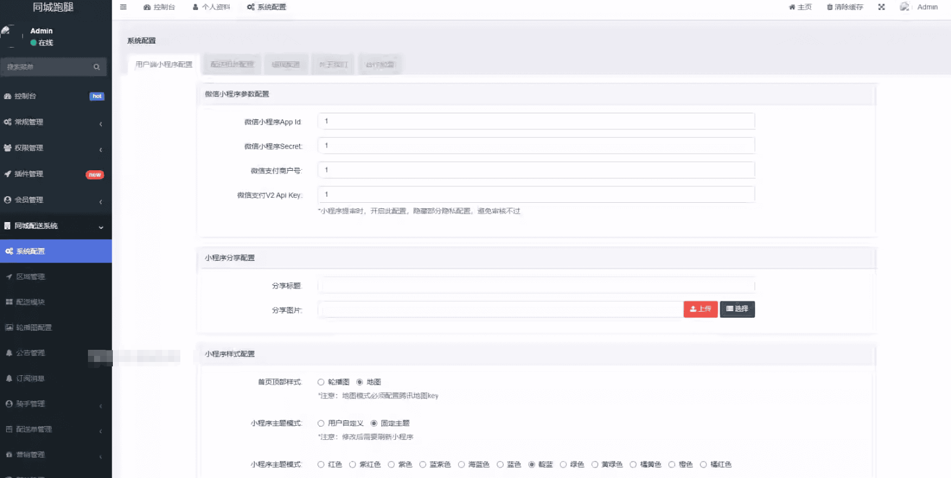The height and width of the screenshot is (478, 951).
Task: Pick the 靛蓝 theme color radio
Action: [x=532, y=465]
